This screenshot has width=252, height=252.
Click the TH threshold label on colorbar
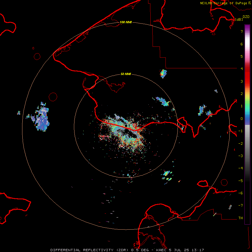[x=241, y=218]
